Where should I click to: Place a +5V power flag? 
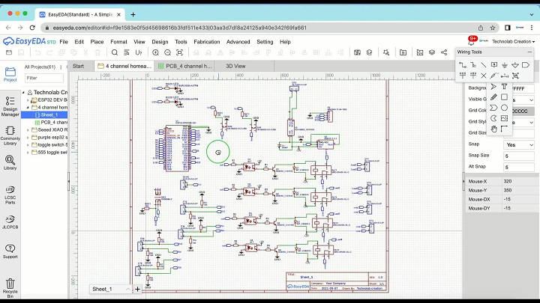(473, 76)
